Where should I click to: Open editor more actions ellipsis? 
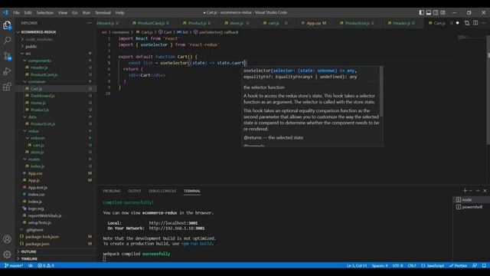coord(483,23)
